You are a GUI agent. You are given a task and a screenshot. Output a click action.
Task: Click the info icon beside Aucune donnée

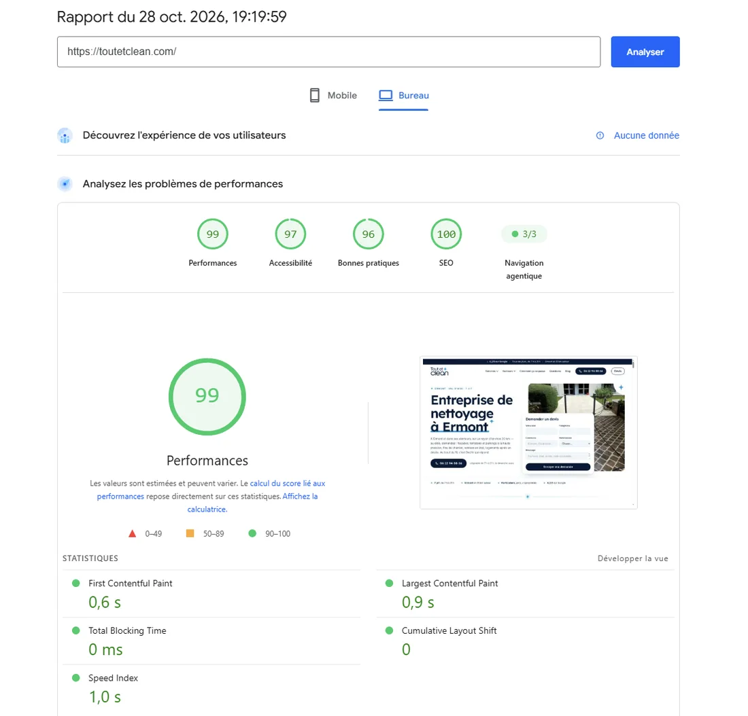coord(600,135)
